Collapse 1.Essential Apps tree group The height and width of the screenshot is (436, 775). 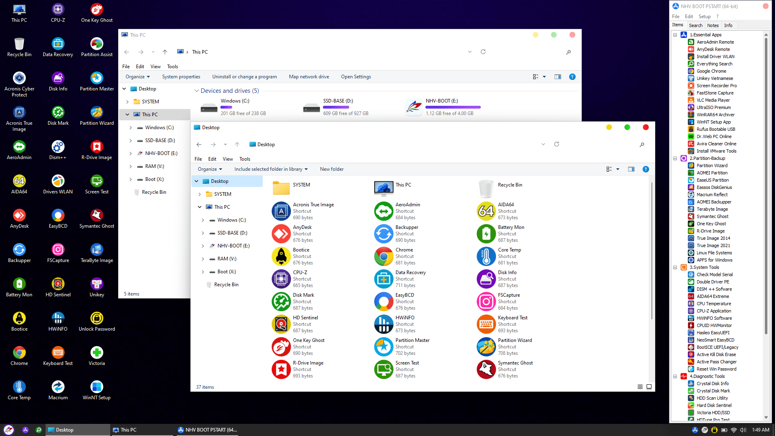point(675,35)
